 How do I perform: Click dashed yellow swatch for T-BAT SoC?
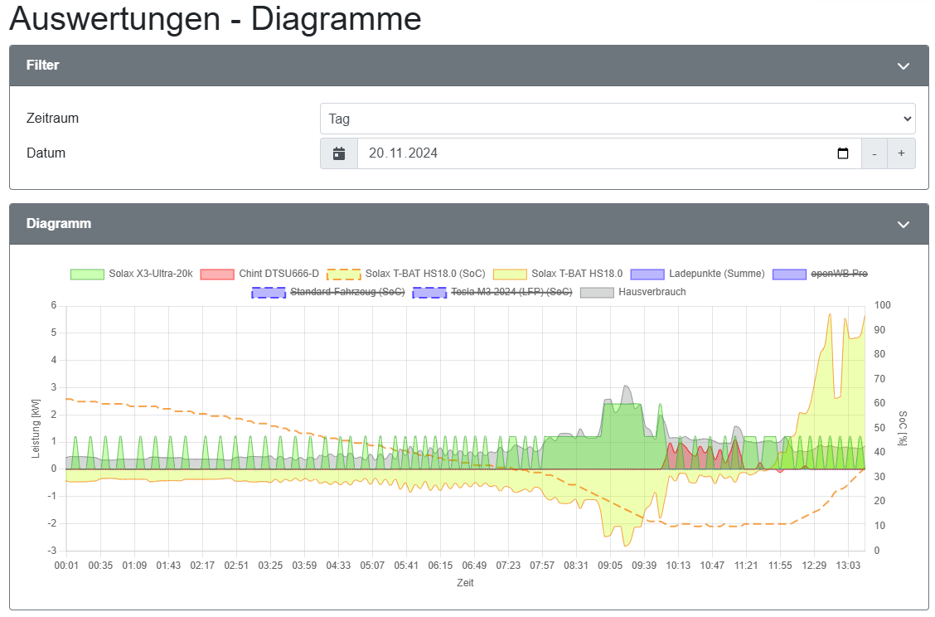344,274
